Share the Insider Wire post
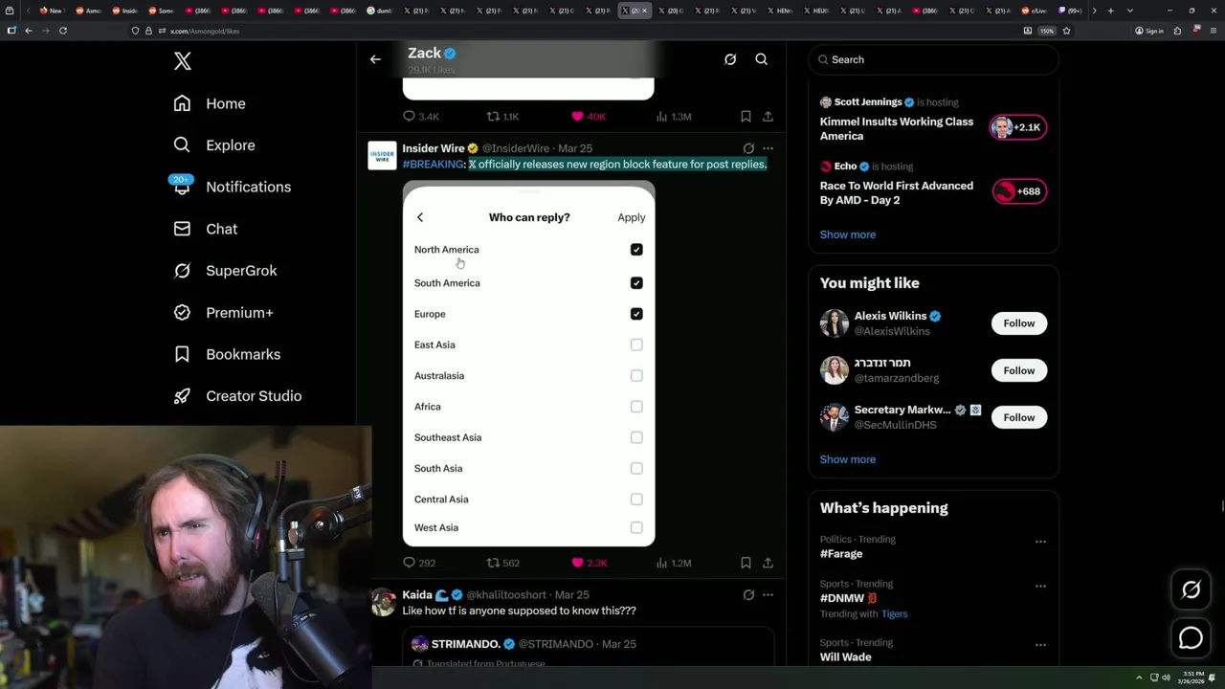 click(x=768, y=563)
